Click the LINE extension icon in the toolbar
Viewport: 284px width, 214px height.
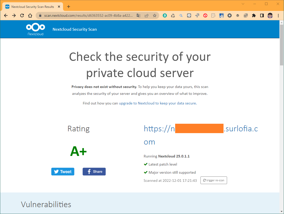(189, 15)
